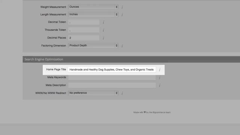Open the Factoring Dimension dropdown
Image resolution: width=240 pixels, height=135 pixels.
[x=93, y=45]
